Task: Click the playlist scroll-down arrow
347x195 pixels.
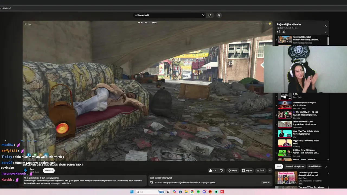Action: coord(328,160)
